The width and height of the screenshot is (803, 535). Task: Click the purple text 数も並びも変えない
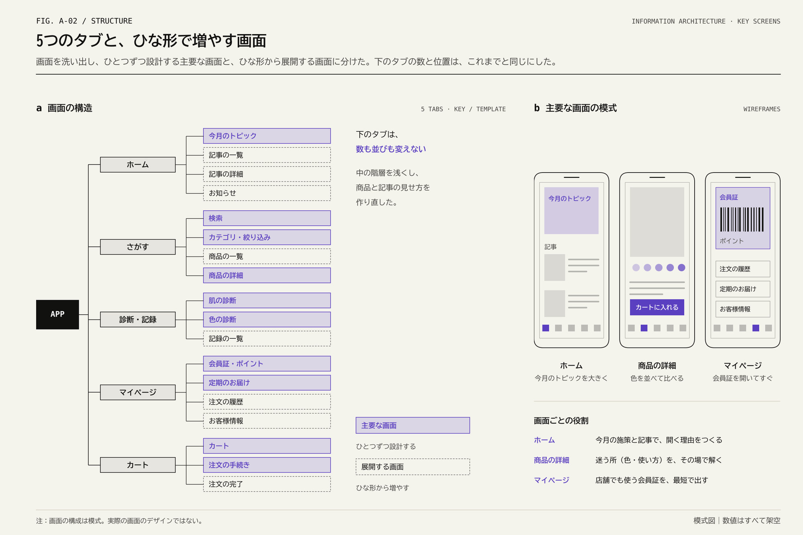(x=391, y=149)
